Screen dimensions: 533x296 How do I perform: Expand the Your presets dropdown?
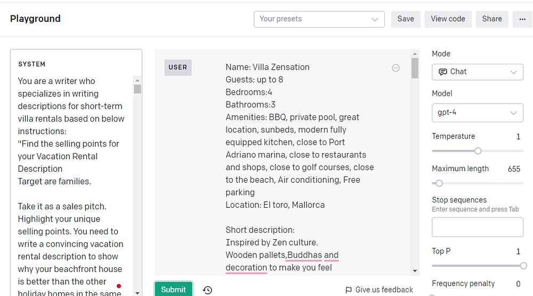[319, 19]
